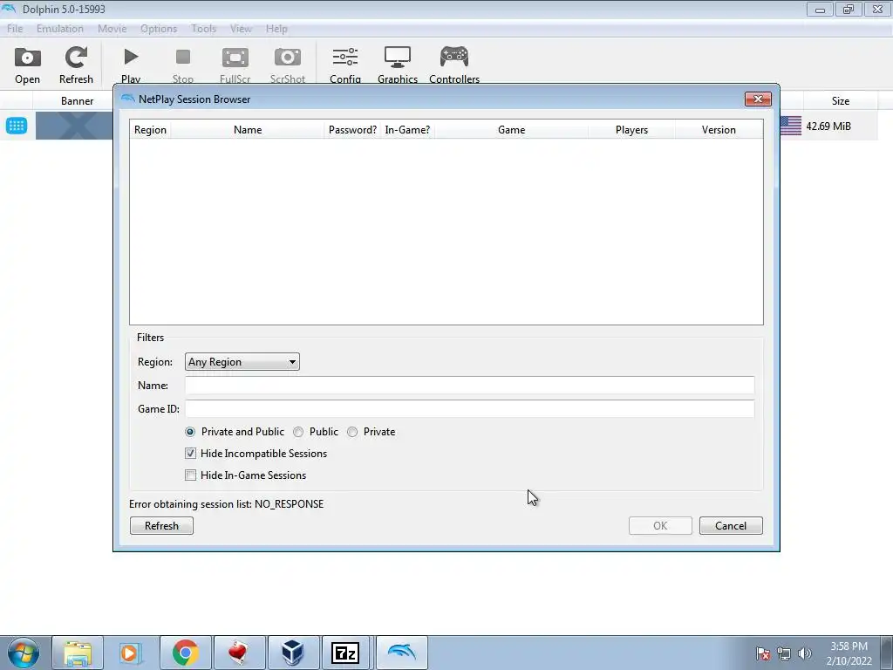Select the Private radio button
The height and width of the screenshot is (670, 893).
coord(352,432)
